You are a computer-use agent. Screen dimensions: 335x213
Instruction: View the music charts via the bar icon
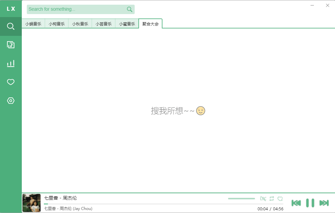click(x=10, y=63)
